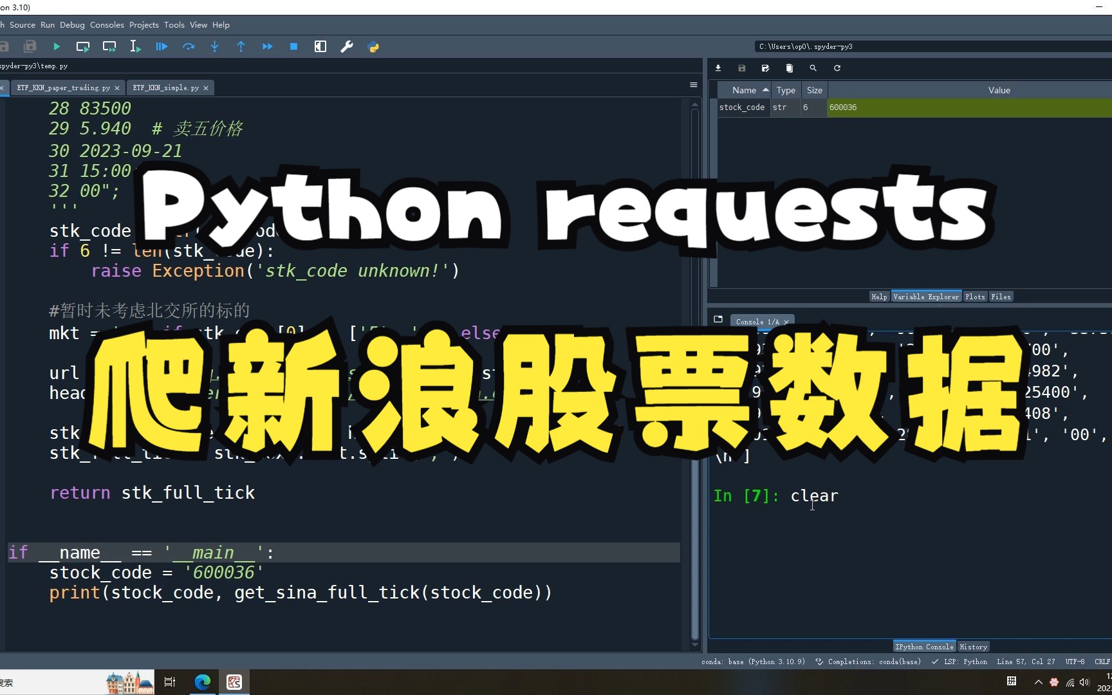Switch to Files tab

1001,297
